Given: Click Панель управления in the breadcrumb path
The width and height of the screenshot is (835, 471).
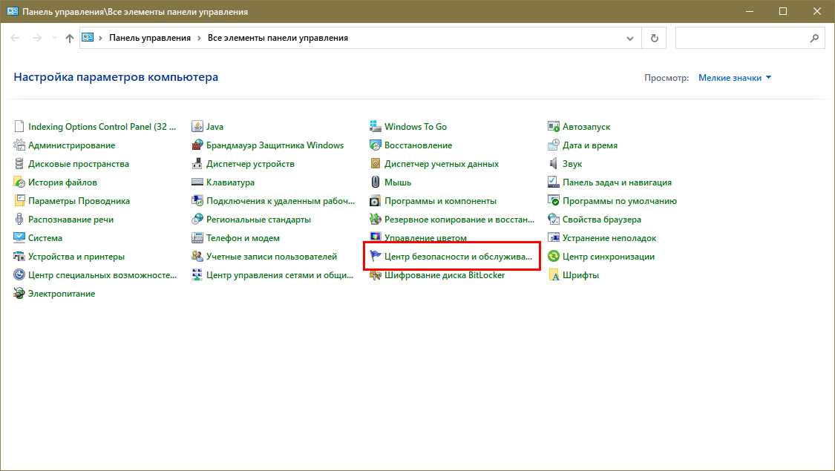Looking at the screenshot, I should coord(149,38).
